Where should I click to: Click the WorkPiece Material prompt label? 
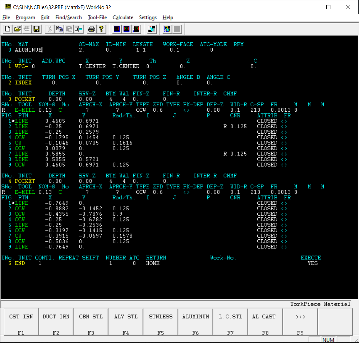(320, 304)
